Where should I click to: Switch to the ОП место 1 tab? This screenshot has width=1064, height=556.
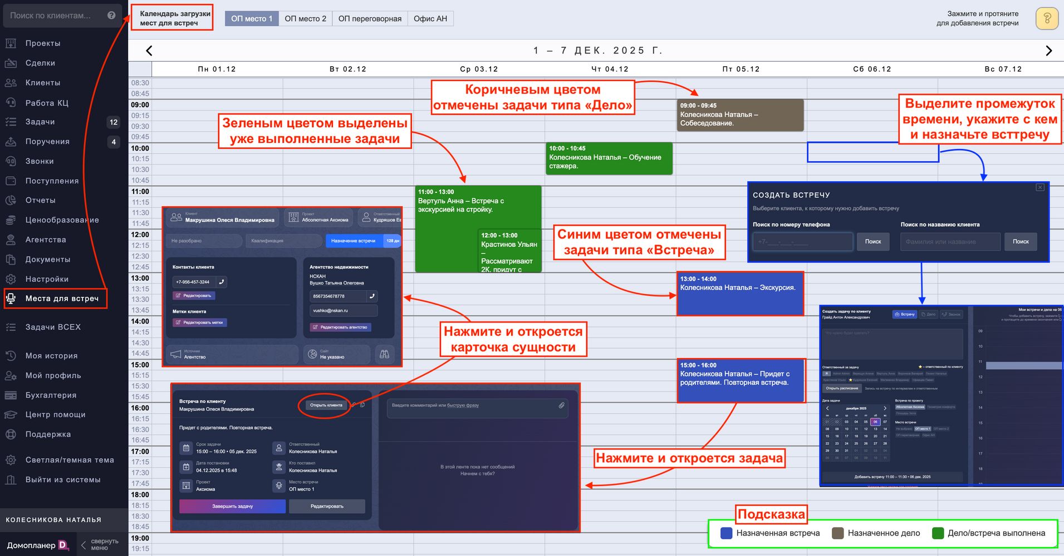coord(252,19)
